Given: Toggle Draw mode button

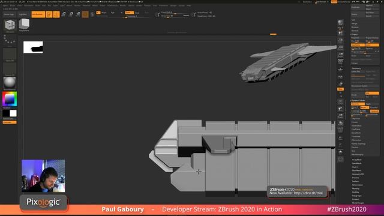Looking at the screenshot, I should (56, 14).
